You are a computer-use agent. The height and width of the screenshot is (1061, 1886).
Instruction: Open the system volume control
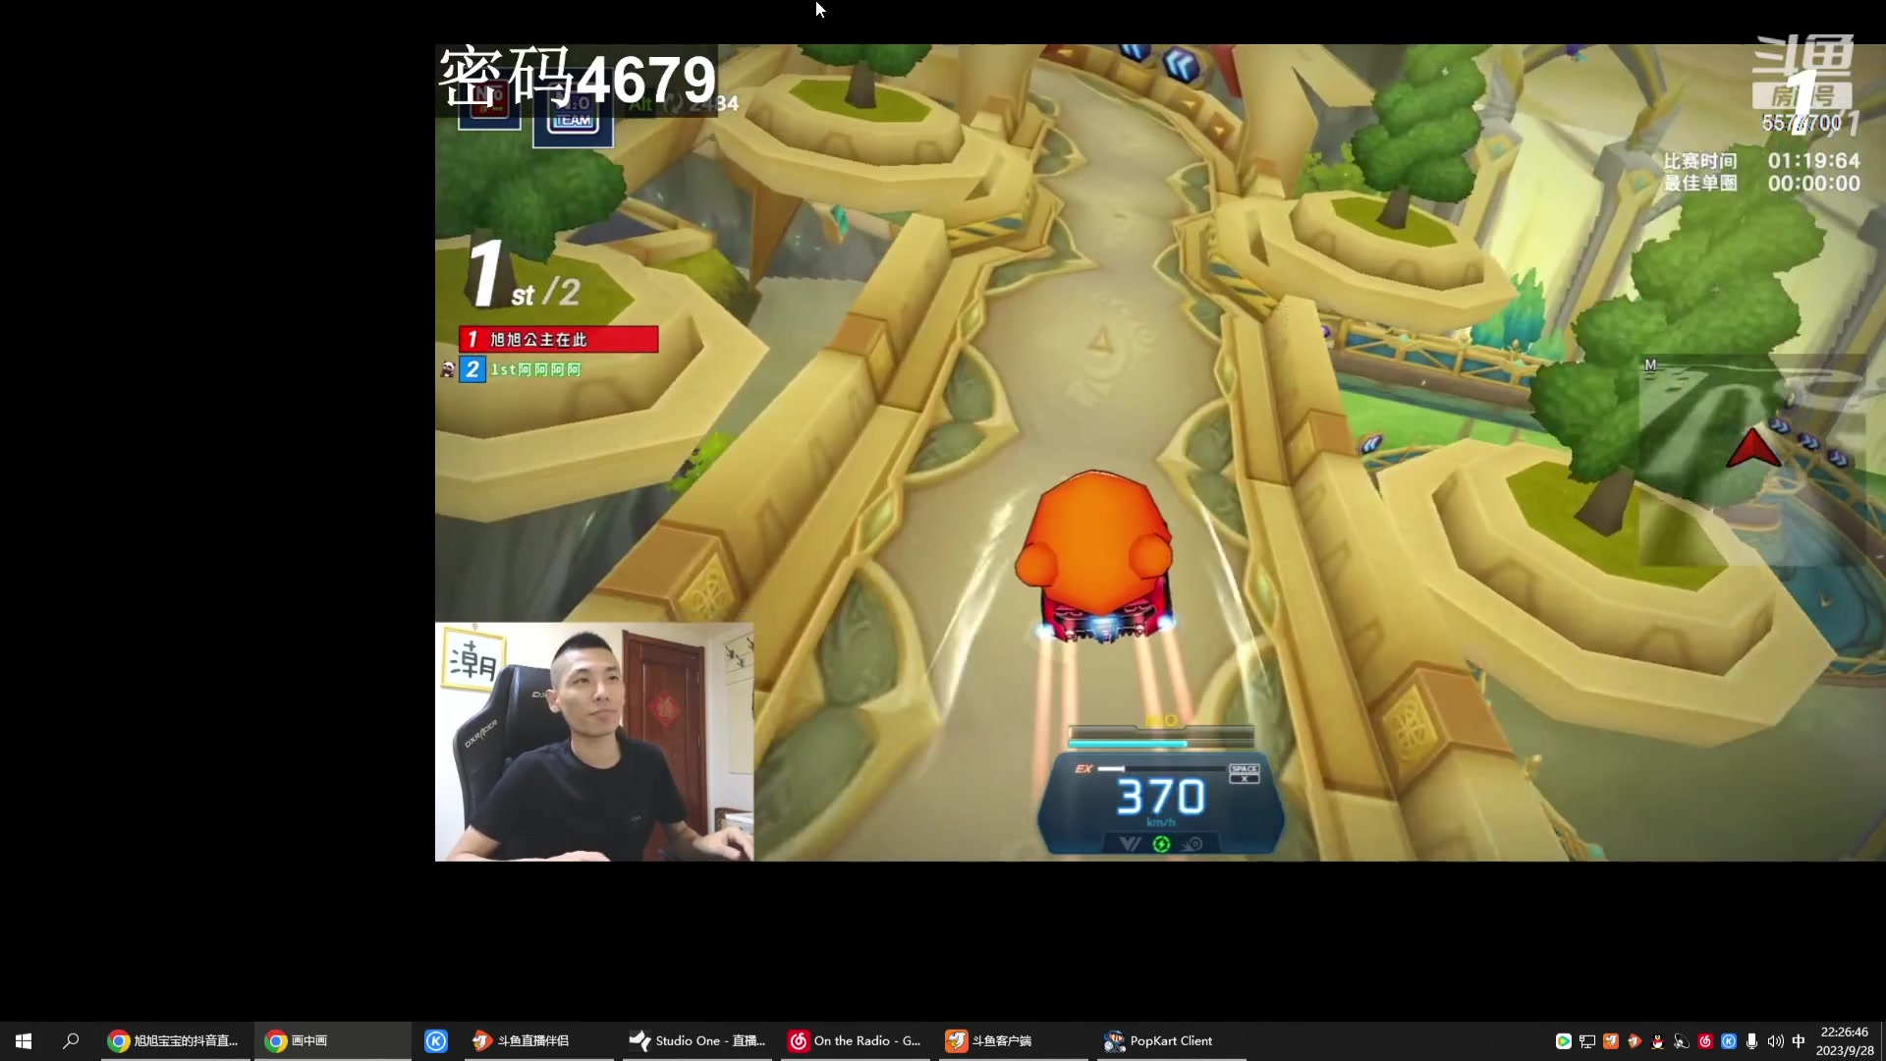point(1775,1041)
